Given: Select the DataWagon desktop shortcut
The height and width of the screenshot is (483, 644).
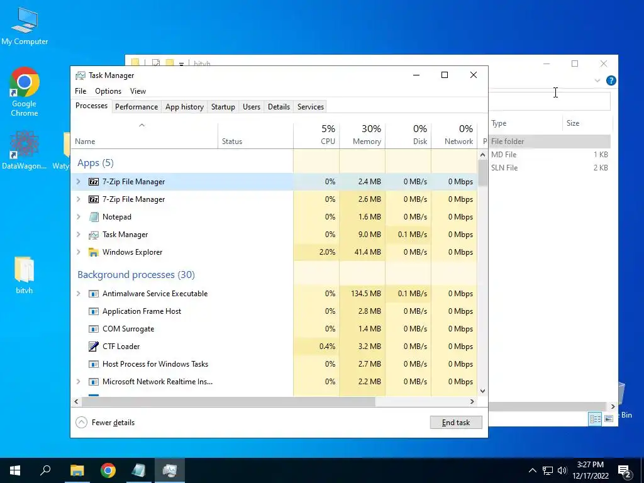Looking at the screenshot, I should (x=25, y=150).
